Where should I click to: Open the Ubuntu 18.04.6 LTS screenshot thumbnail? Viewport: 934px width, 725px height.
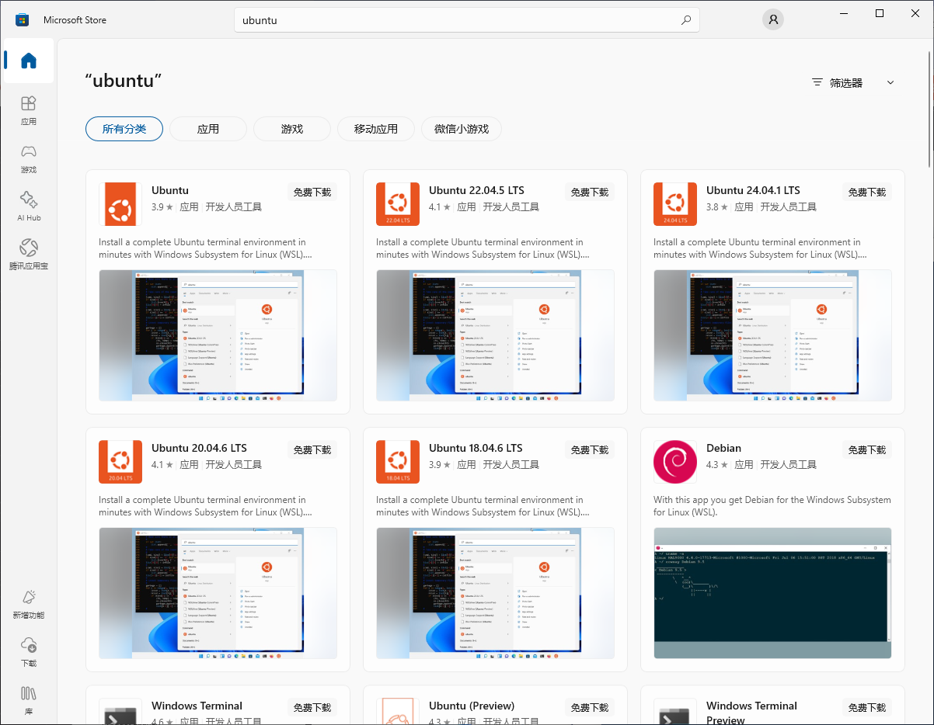(496, 593)
